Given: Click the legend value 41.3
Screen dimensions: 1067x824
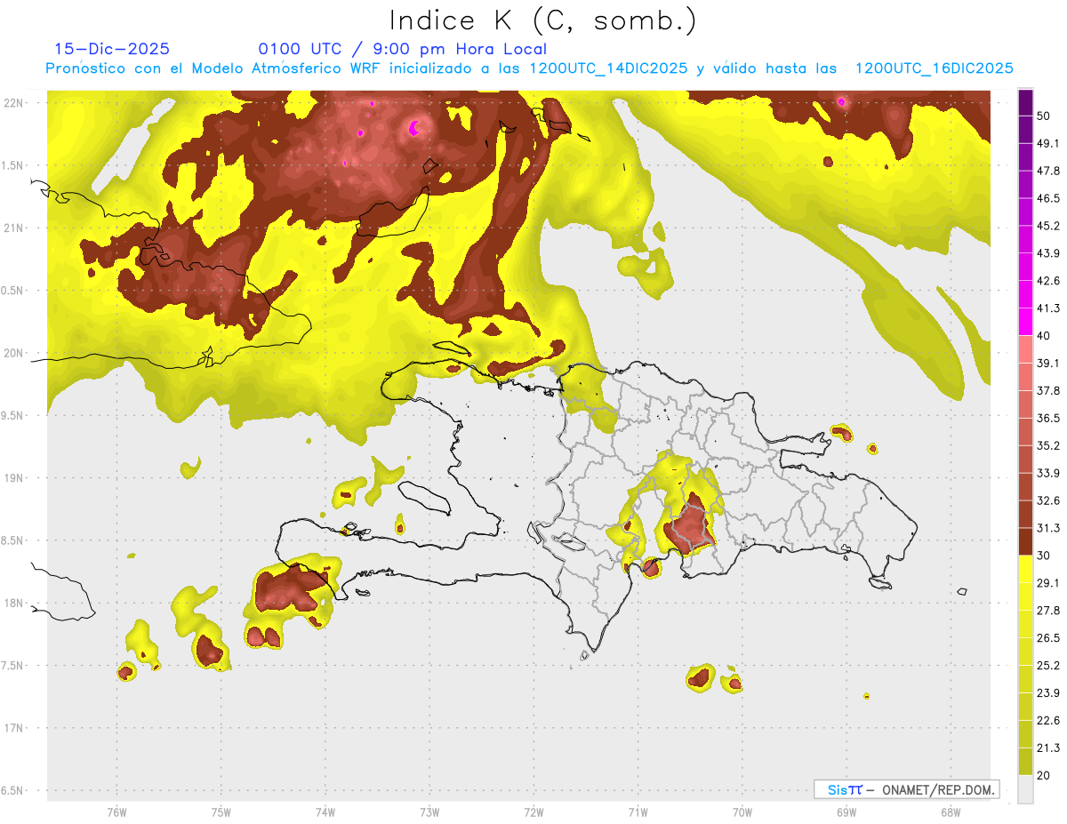Looking at the screenshot, I should [1048, 308].
